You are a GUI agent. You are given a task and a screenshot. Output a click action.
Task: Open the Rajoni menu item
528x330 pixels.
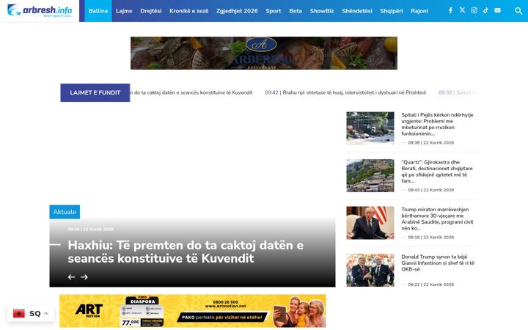coord(419,11)
